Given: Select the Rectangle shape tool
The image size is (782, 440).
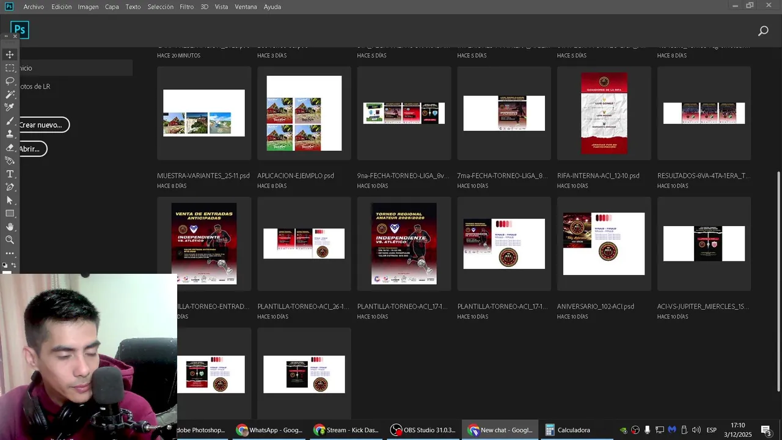Looking at the screenshot, I should (10, 213).
